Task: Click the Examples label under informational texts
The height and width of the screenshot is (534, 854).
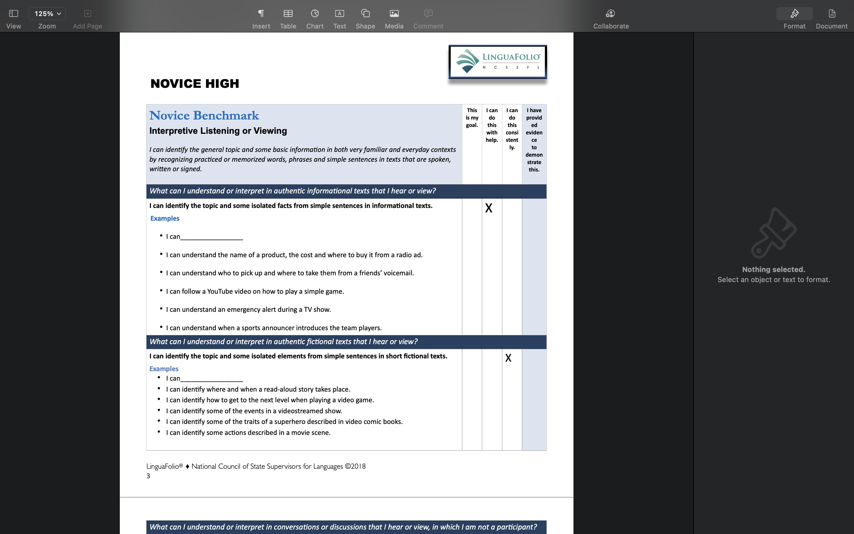Action: tap(165, 219)
